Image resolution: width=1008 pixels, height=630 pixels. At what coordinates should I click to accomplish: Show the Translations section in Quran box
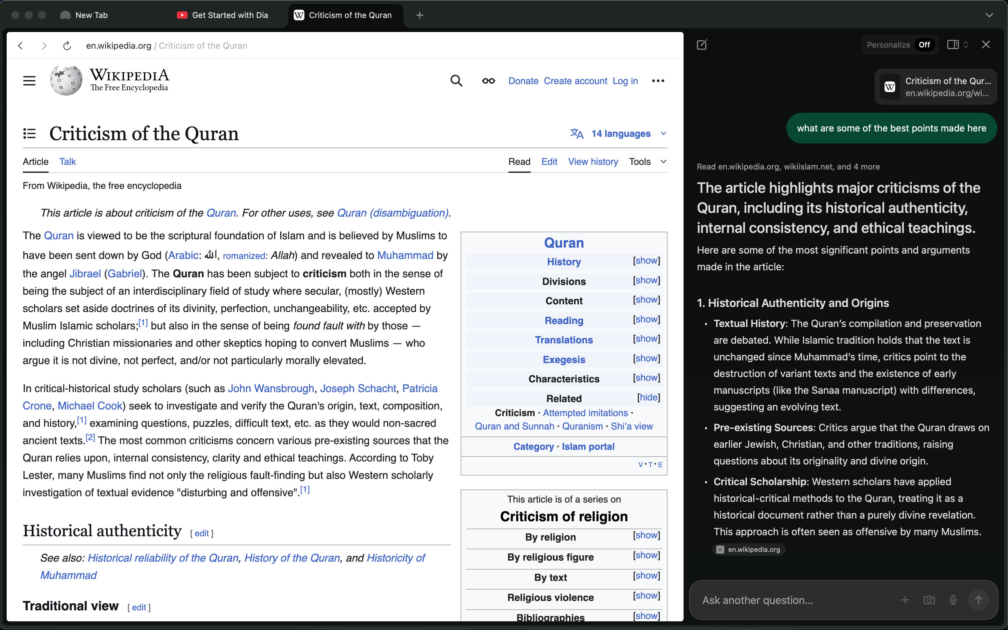click(x=646, y=339)
